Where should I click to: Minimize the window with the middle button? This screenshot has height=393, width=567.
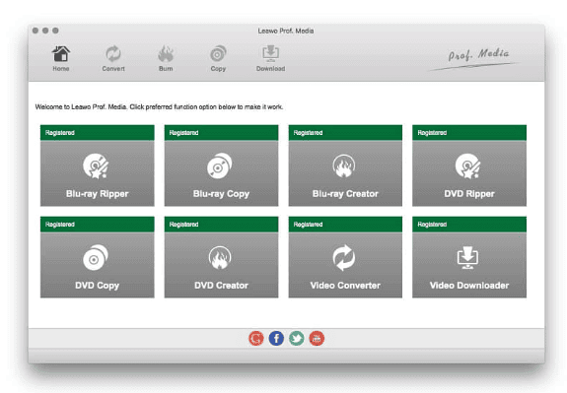click(x=45, y=31)
